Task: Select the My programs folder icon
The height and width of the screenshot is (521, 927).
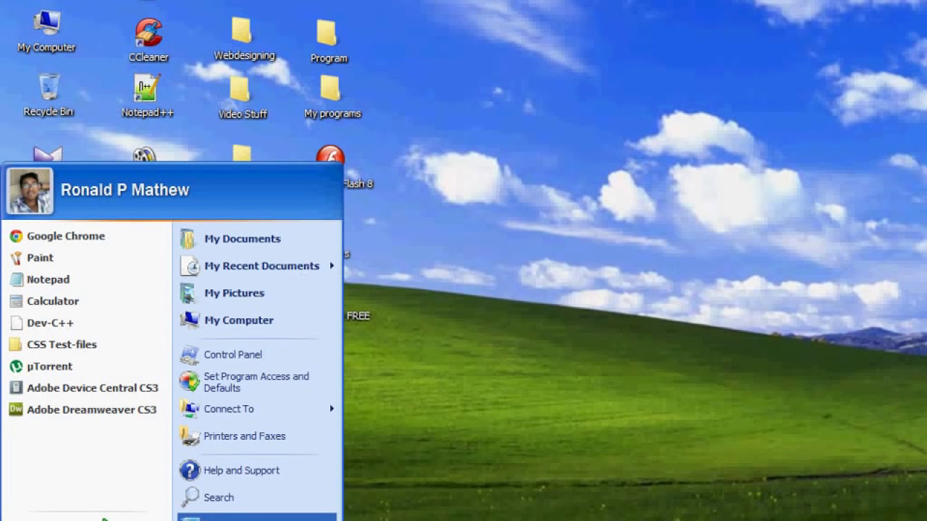Action: pyautogui.click(x=330, y=88)
